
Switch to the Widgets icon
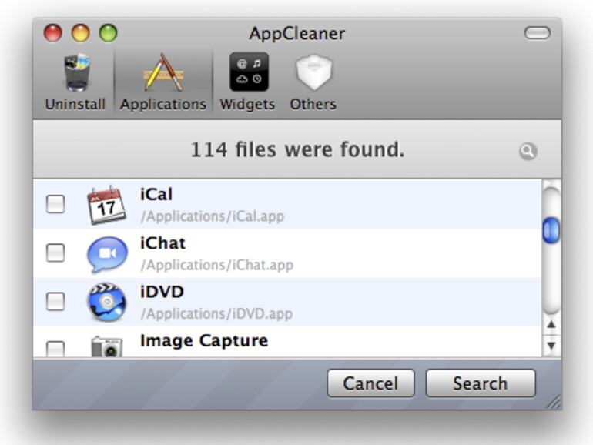coord(248,73)
